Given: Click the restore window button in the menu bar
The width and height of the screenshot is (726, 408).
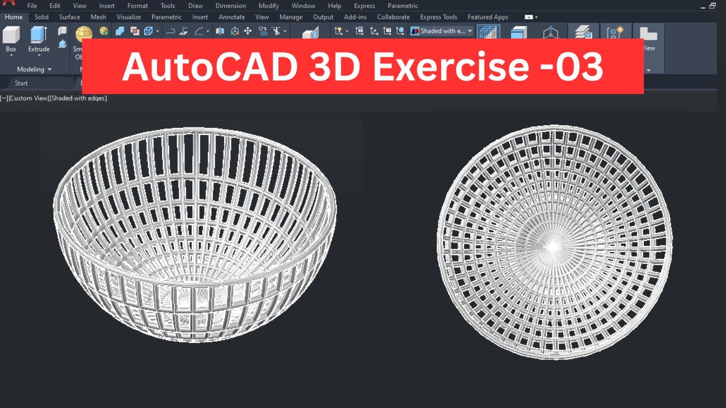Looking at the screenshot, I should (x=713, y=6).
